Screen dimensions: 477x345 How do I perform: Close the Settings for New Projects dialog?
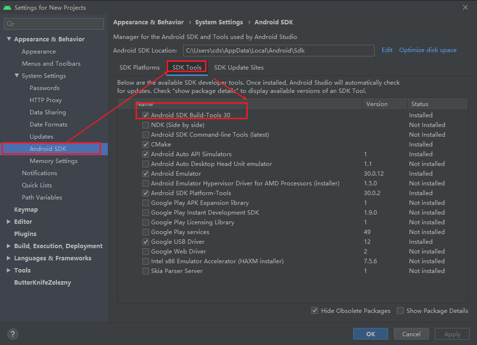465,7
